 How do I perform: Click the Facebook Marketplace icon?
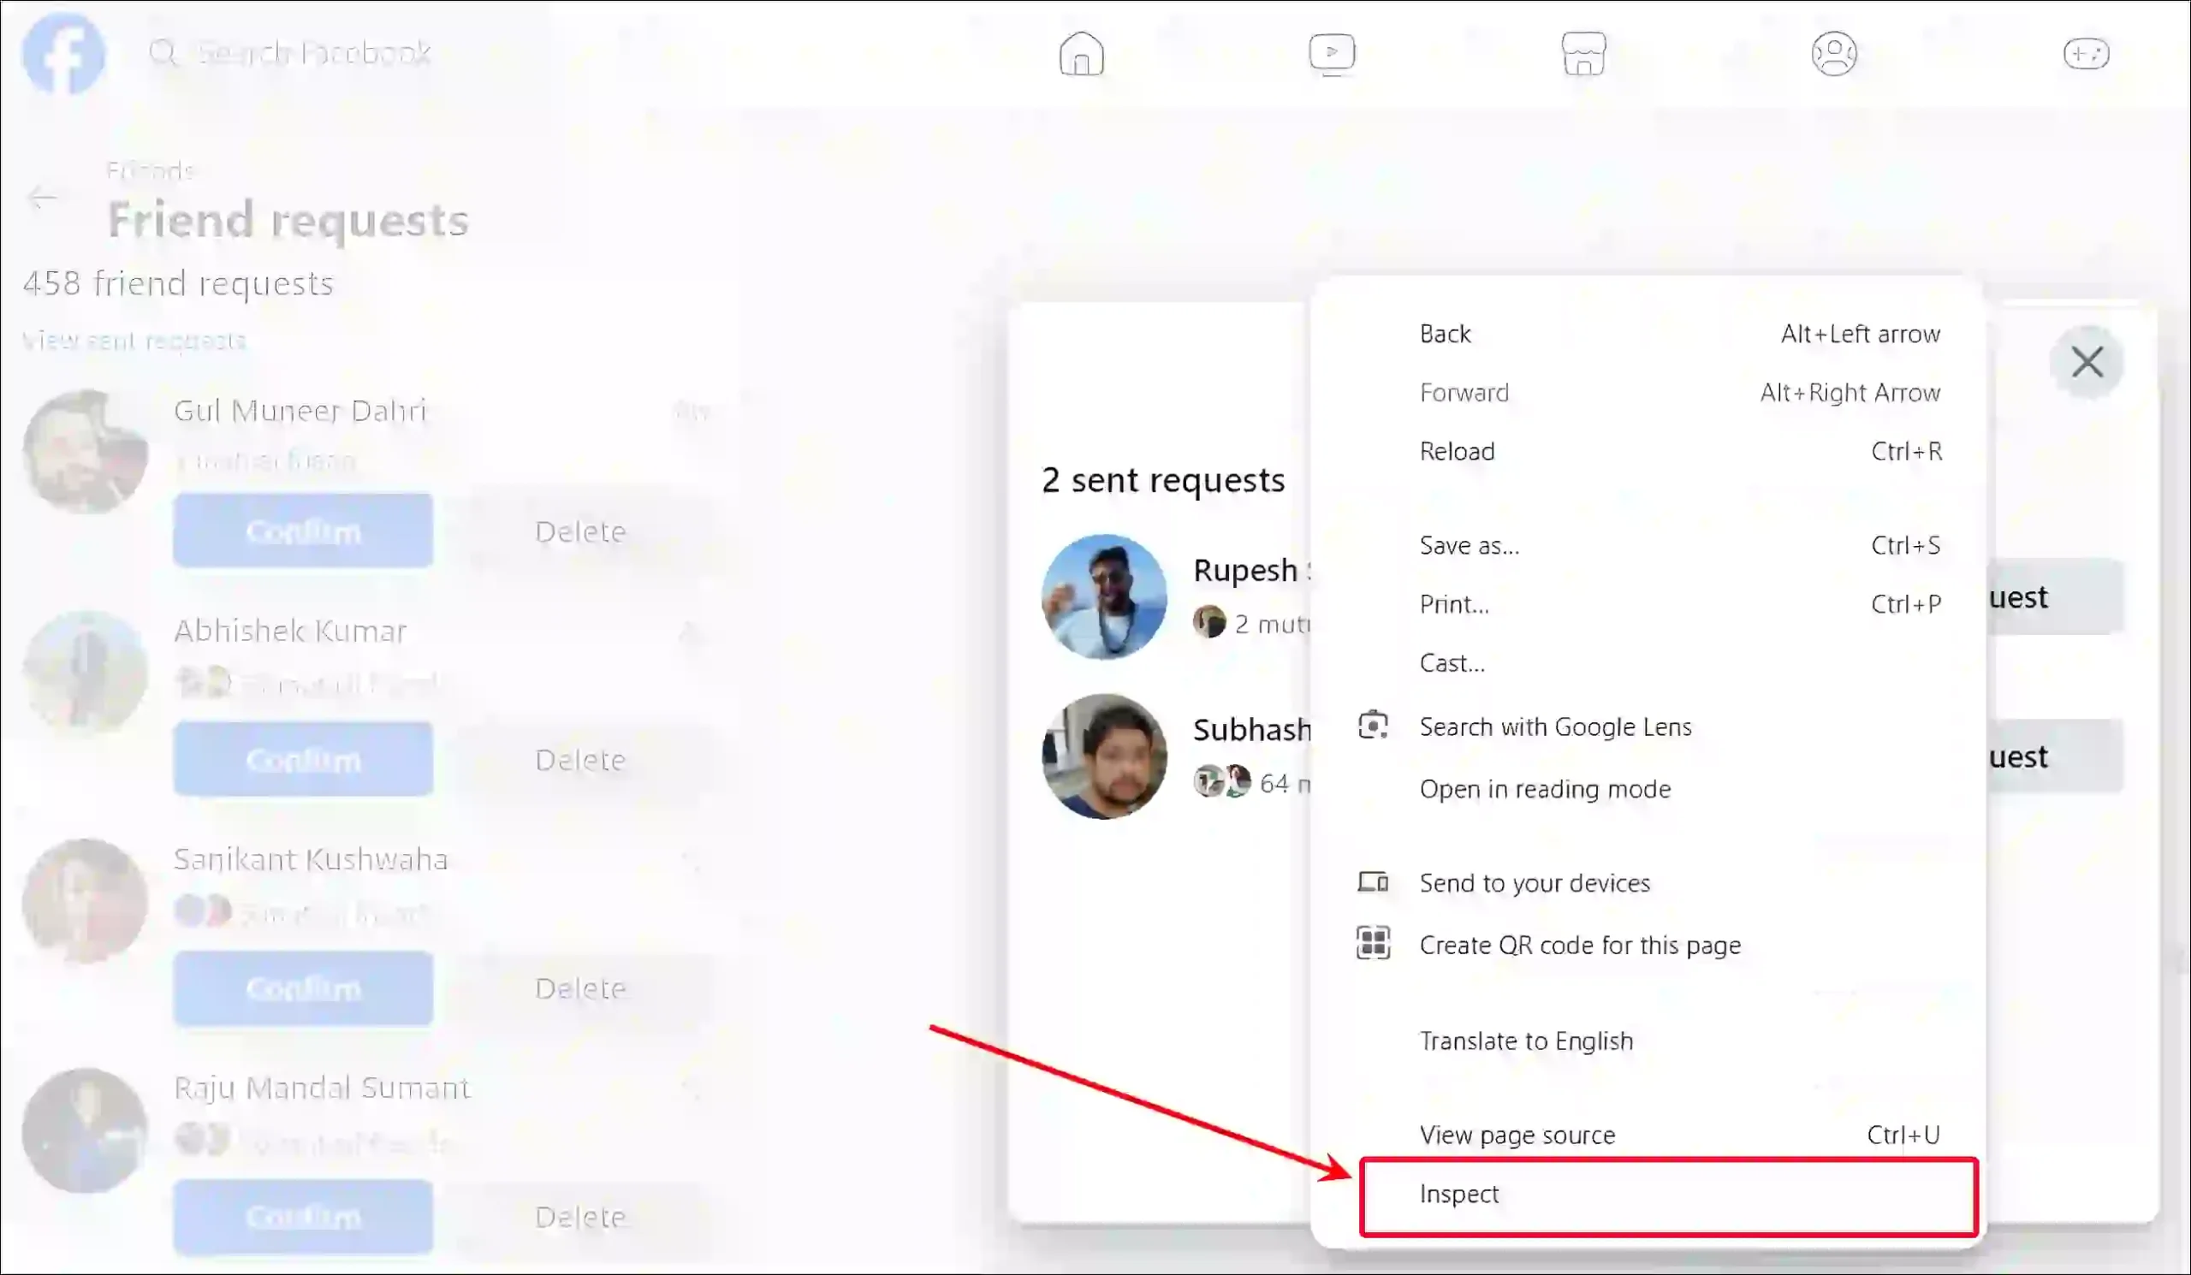pyautogui.click(x=1584, y=53)
